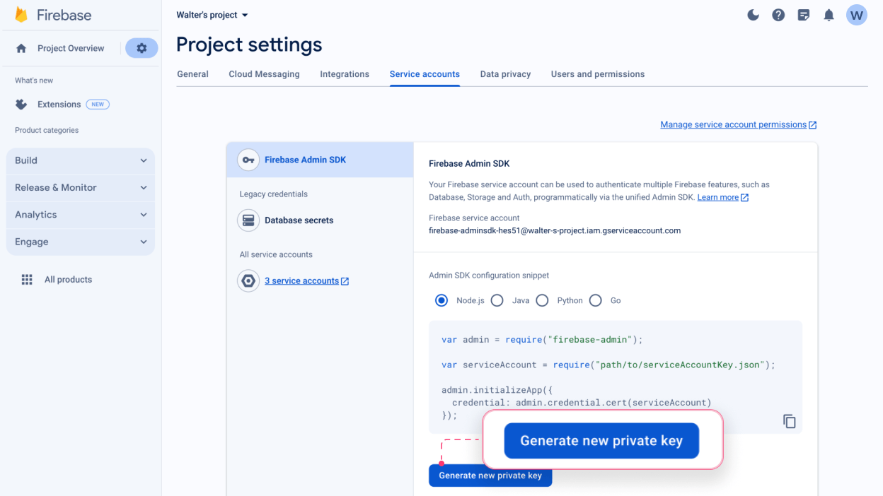Viewport: 883px width, 496px height.
Task: Click the code line requiring "firebase-admin"
Action: [542, 340]
